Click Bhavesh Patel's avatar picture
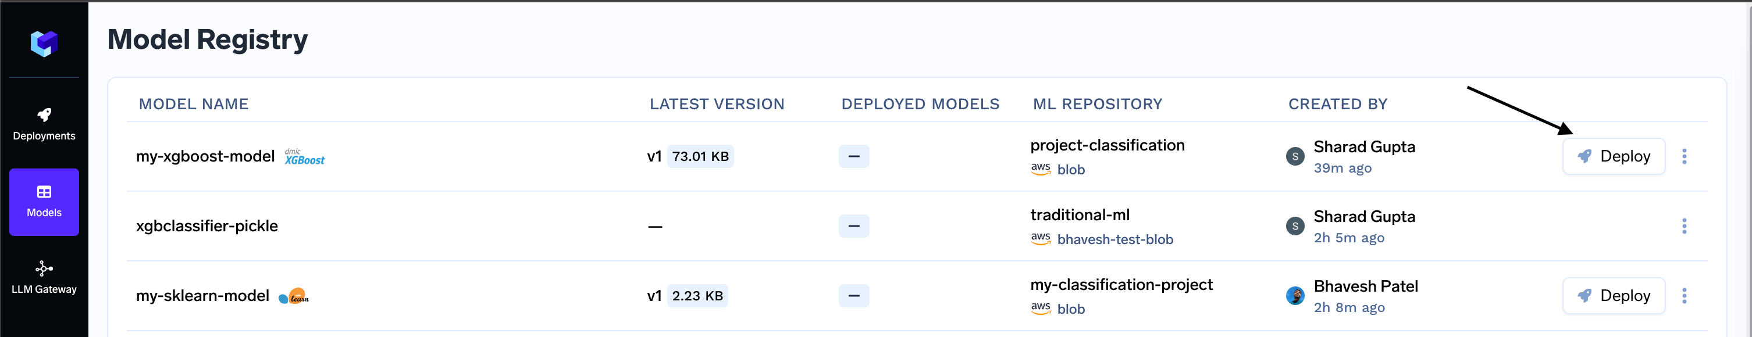Viewport: 1752px width, 337px height. coord(1295,296)
